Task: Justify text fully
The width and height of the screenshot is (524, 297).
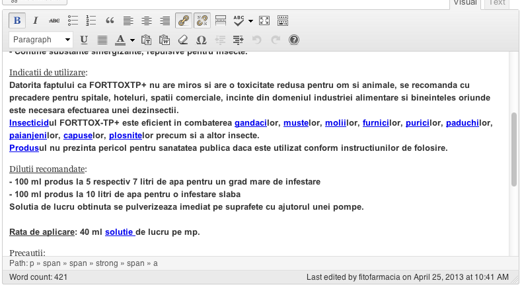Action: (102, 40)
